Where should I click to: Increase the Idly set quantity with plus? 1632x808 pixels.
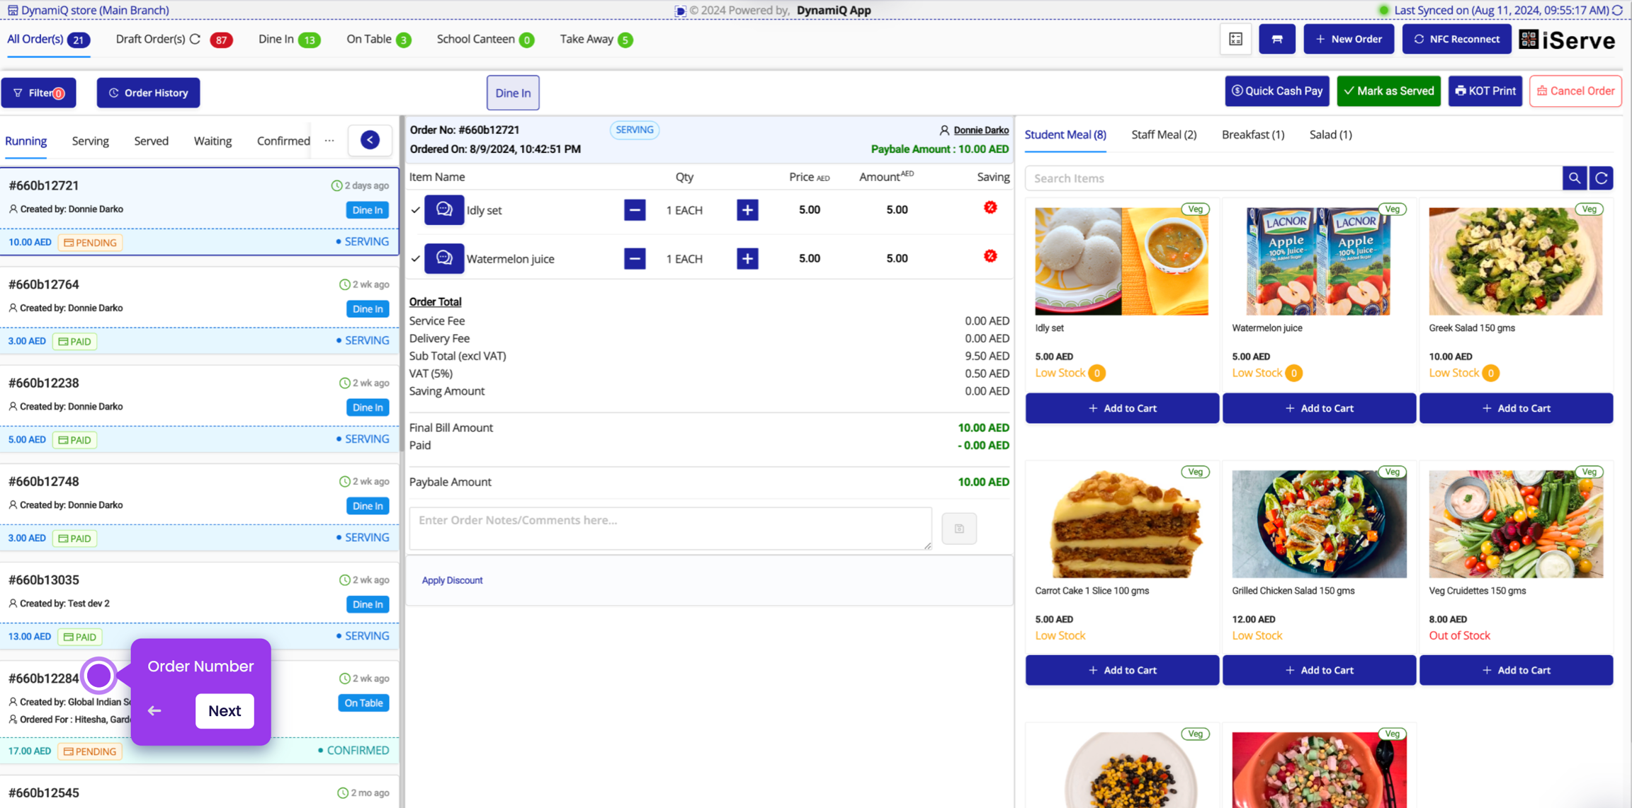click(x=747, y=210)
